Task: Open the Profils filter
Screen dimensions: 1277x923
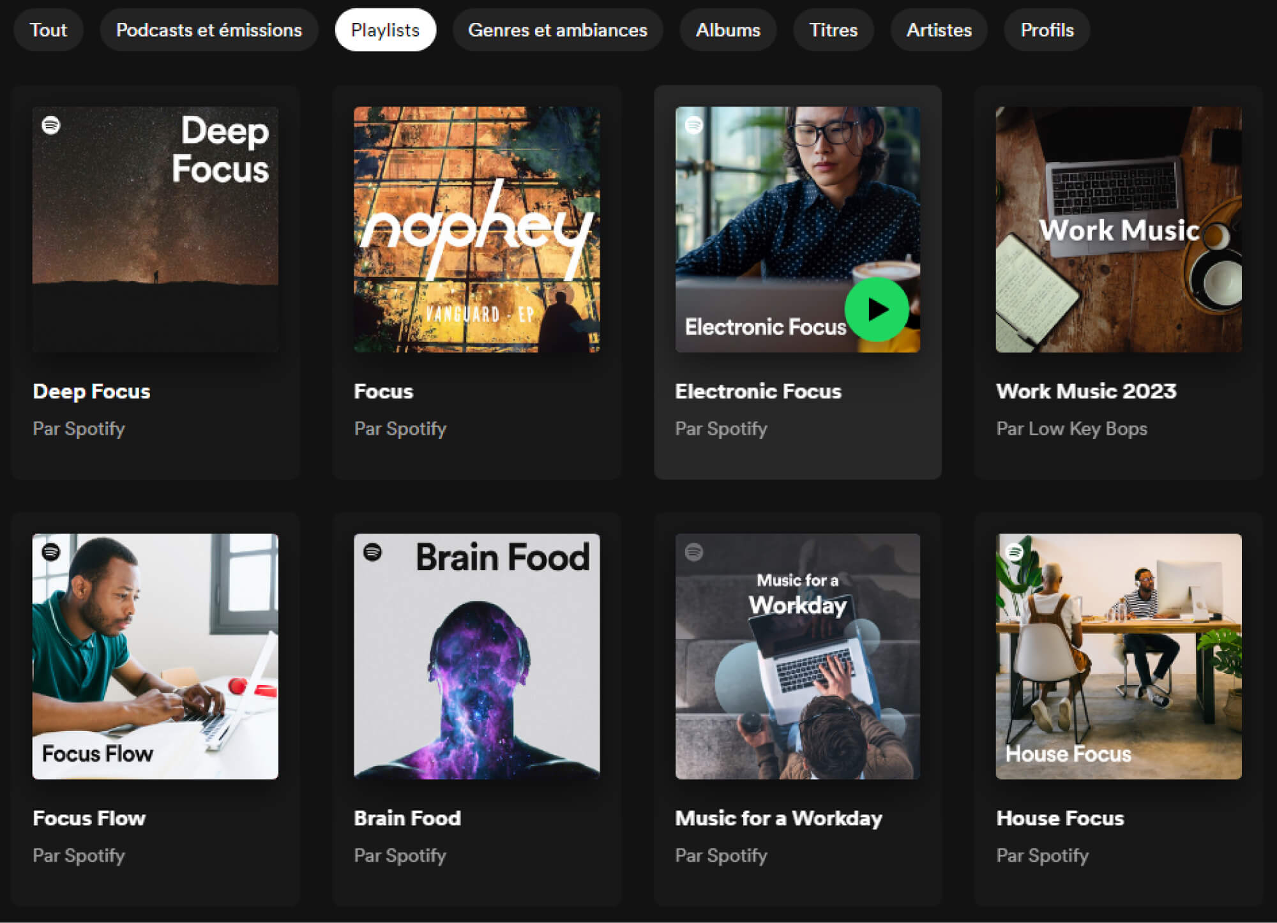Action: click(1046, 29)
